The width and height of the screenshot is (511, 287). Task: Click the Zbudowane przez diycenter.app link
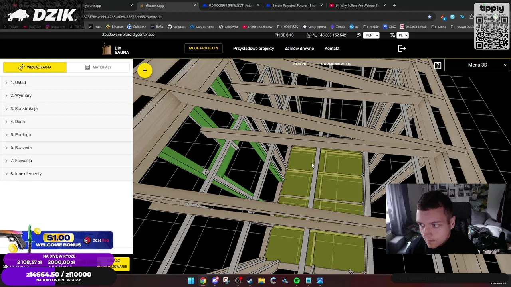[128, 35]
